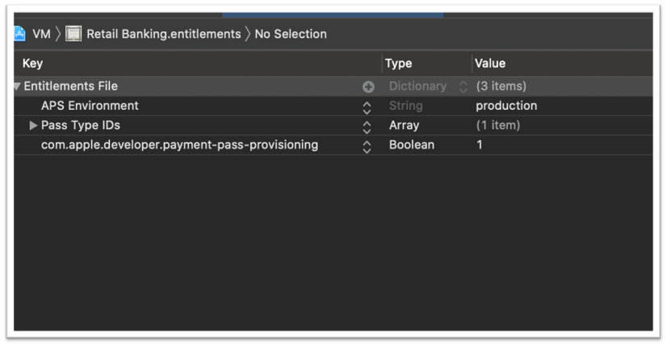The width and height of the screenshot is (667, 346).
Task: Open the Pass Type IDs key stepper
Action: tap(367, 127)
